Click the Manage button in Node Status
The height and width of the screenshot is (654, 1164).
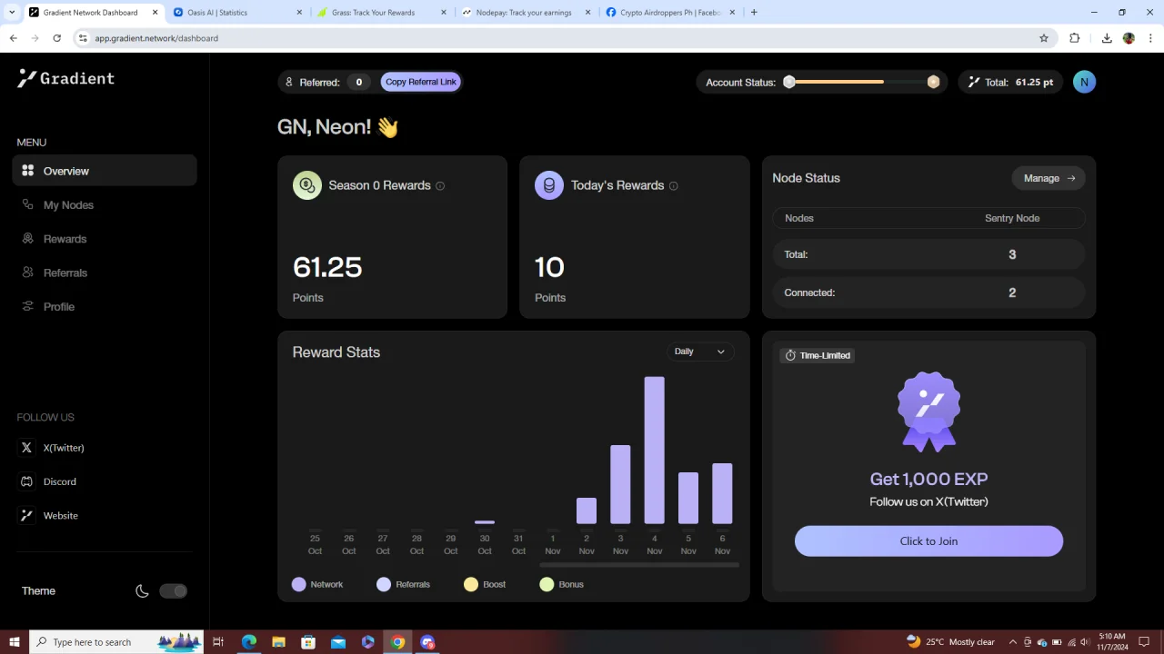pos(1049,178)
